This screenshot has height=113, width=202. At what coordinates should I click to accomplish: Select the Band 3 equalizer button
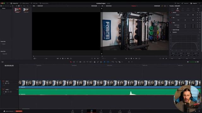tap(188, 53)
